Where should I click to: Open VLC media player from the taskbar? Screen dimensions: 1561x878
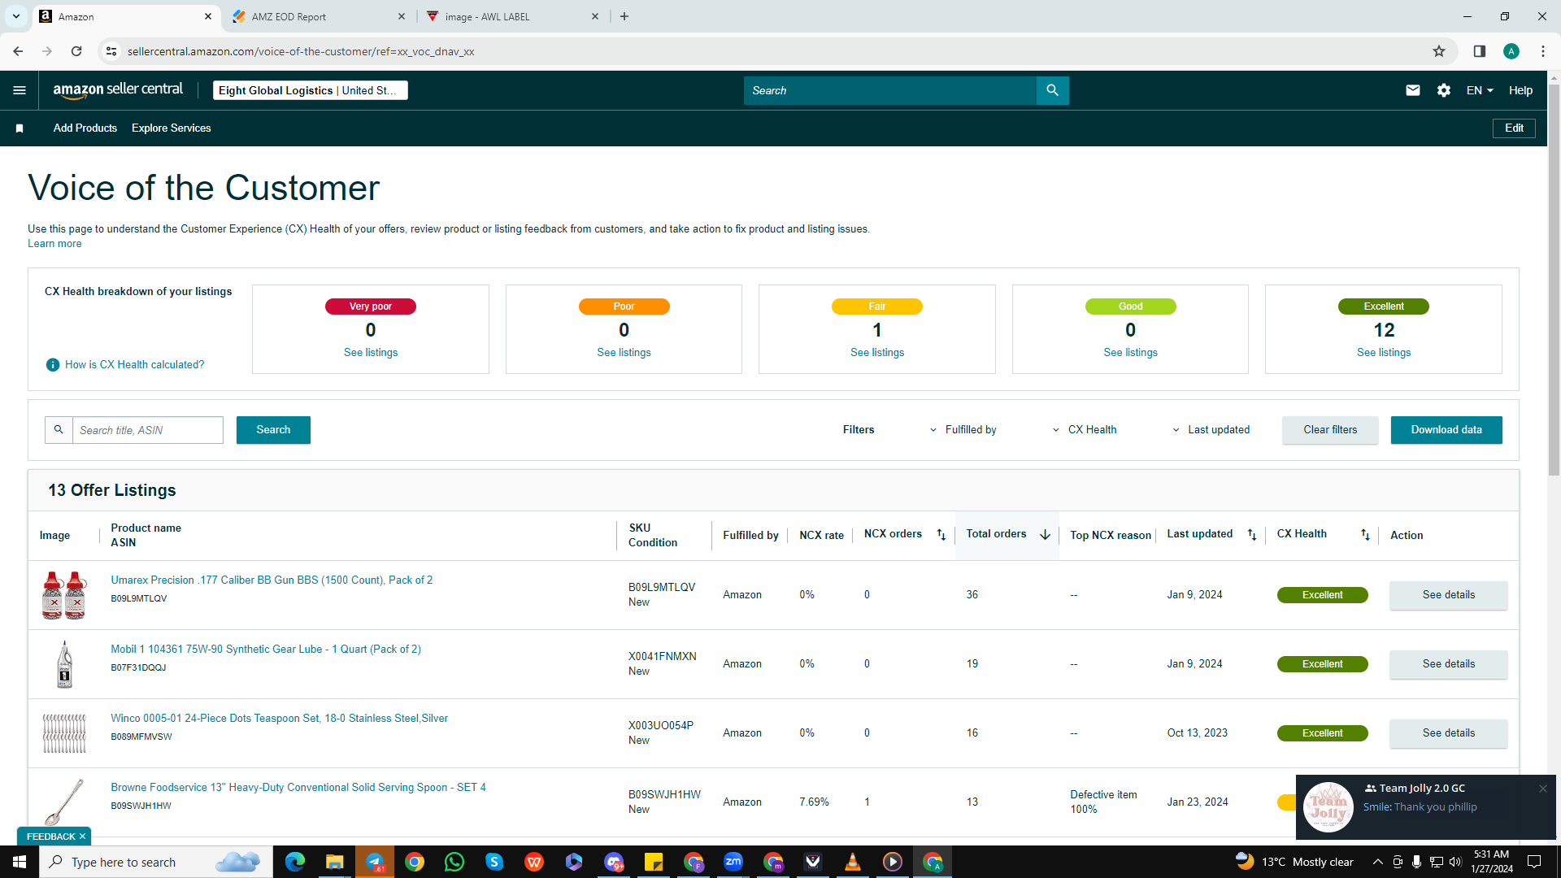click(x=853, y=862)
